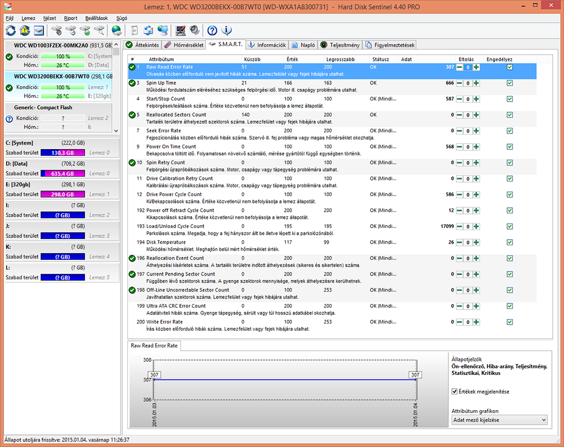Toggle the enable checkbox for Start/Stop Count
The image size is (564, 447).
510,99
